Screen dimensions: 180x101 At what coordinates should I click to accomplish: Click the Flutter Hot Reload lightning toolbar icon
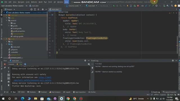(x=127, y=6)
